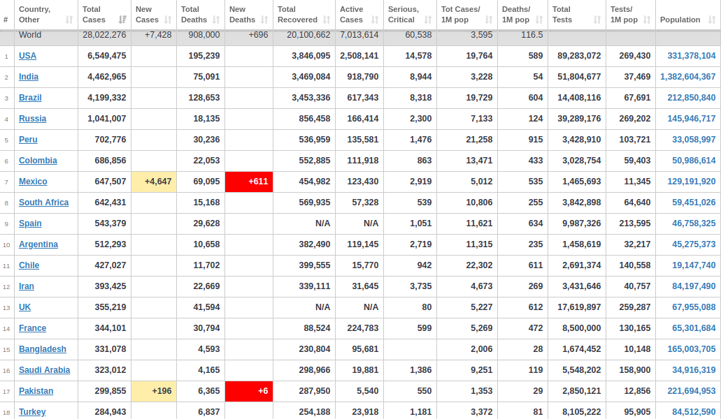Click the Total Deaths sort arrows

click(x=216, y=20)
